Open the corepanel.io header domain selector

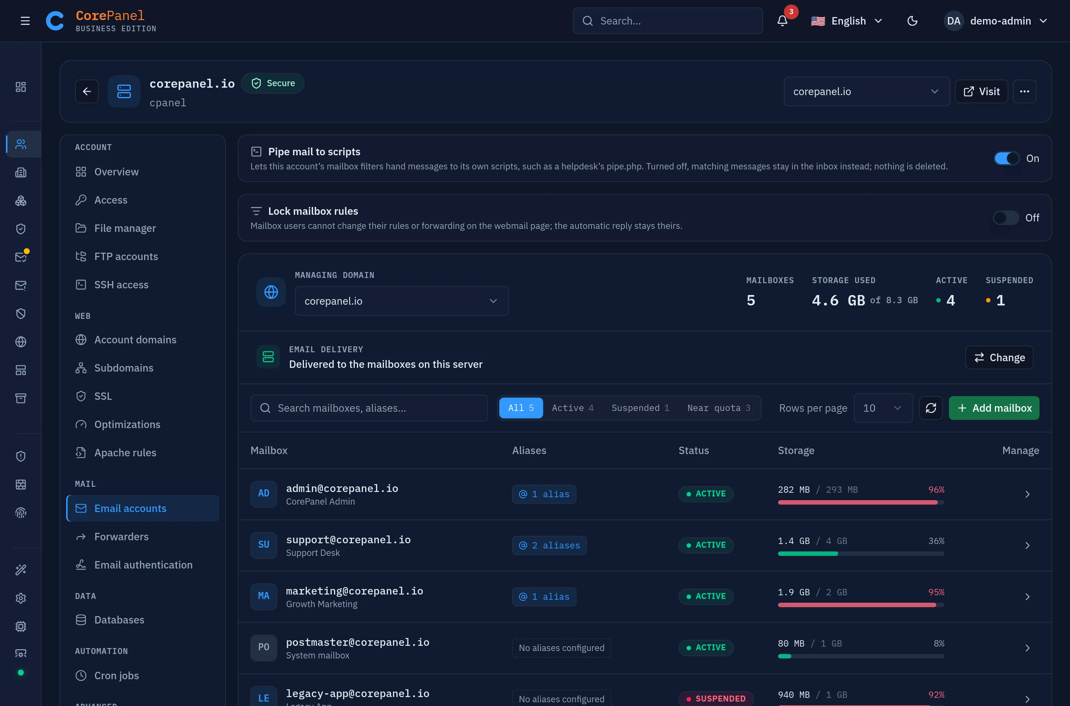tap(866, 91)
